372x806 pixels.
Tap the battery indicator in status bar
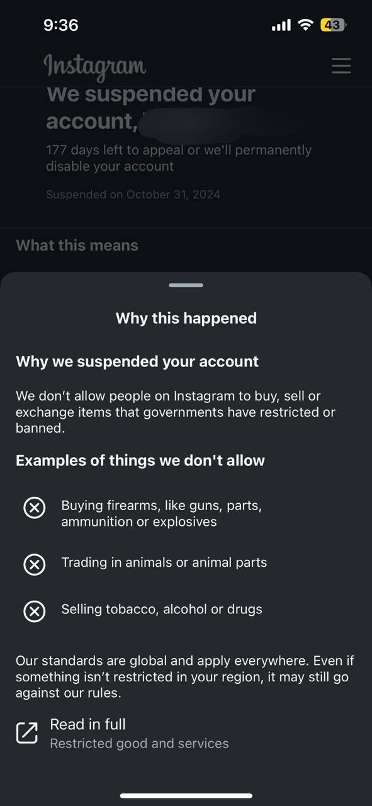[x=334, y=25]
